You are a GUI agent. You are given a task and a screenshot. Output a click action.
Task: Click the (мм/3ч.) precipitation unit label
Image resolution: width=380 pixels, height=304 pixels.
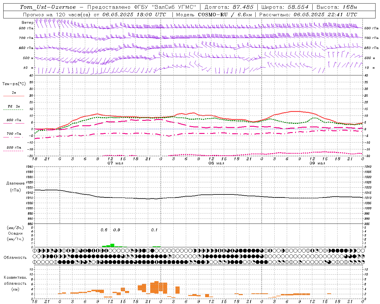coord(15,228)
